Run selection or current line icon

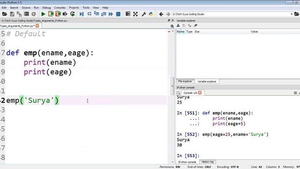click(x=65, y=14)
